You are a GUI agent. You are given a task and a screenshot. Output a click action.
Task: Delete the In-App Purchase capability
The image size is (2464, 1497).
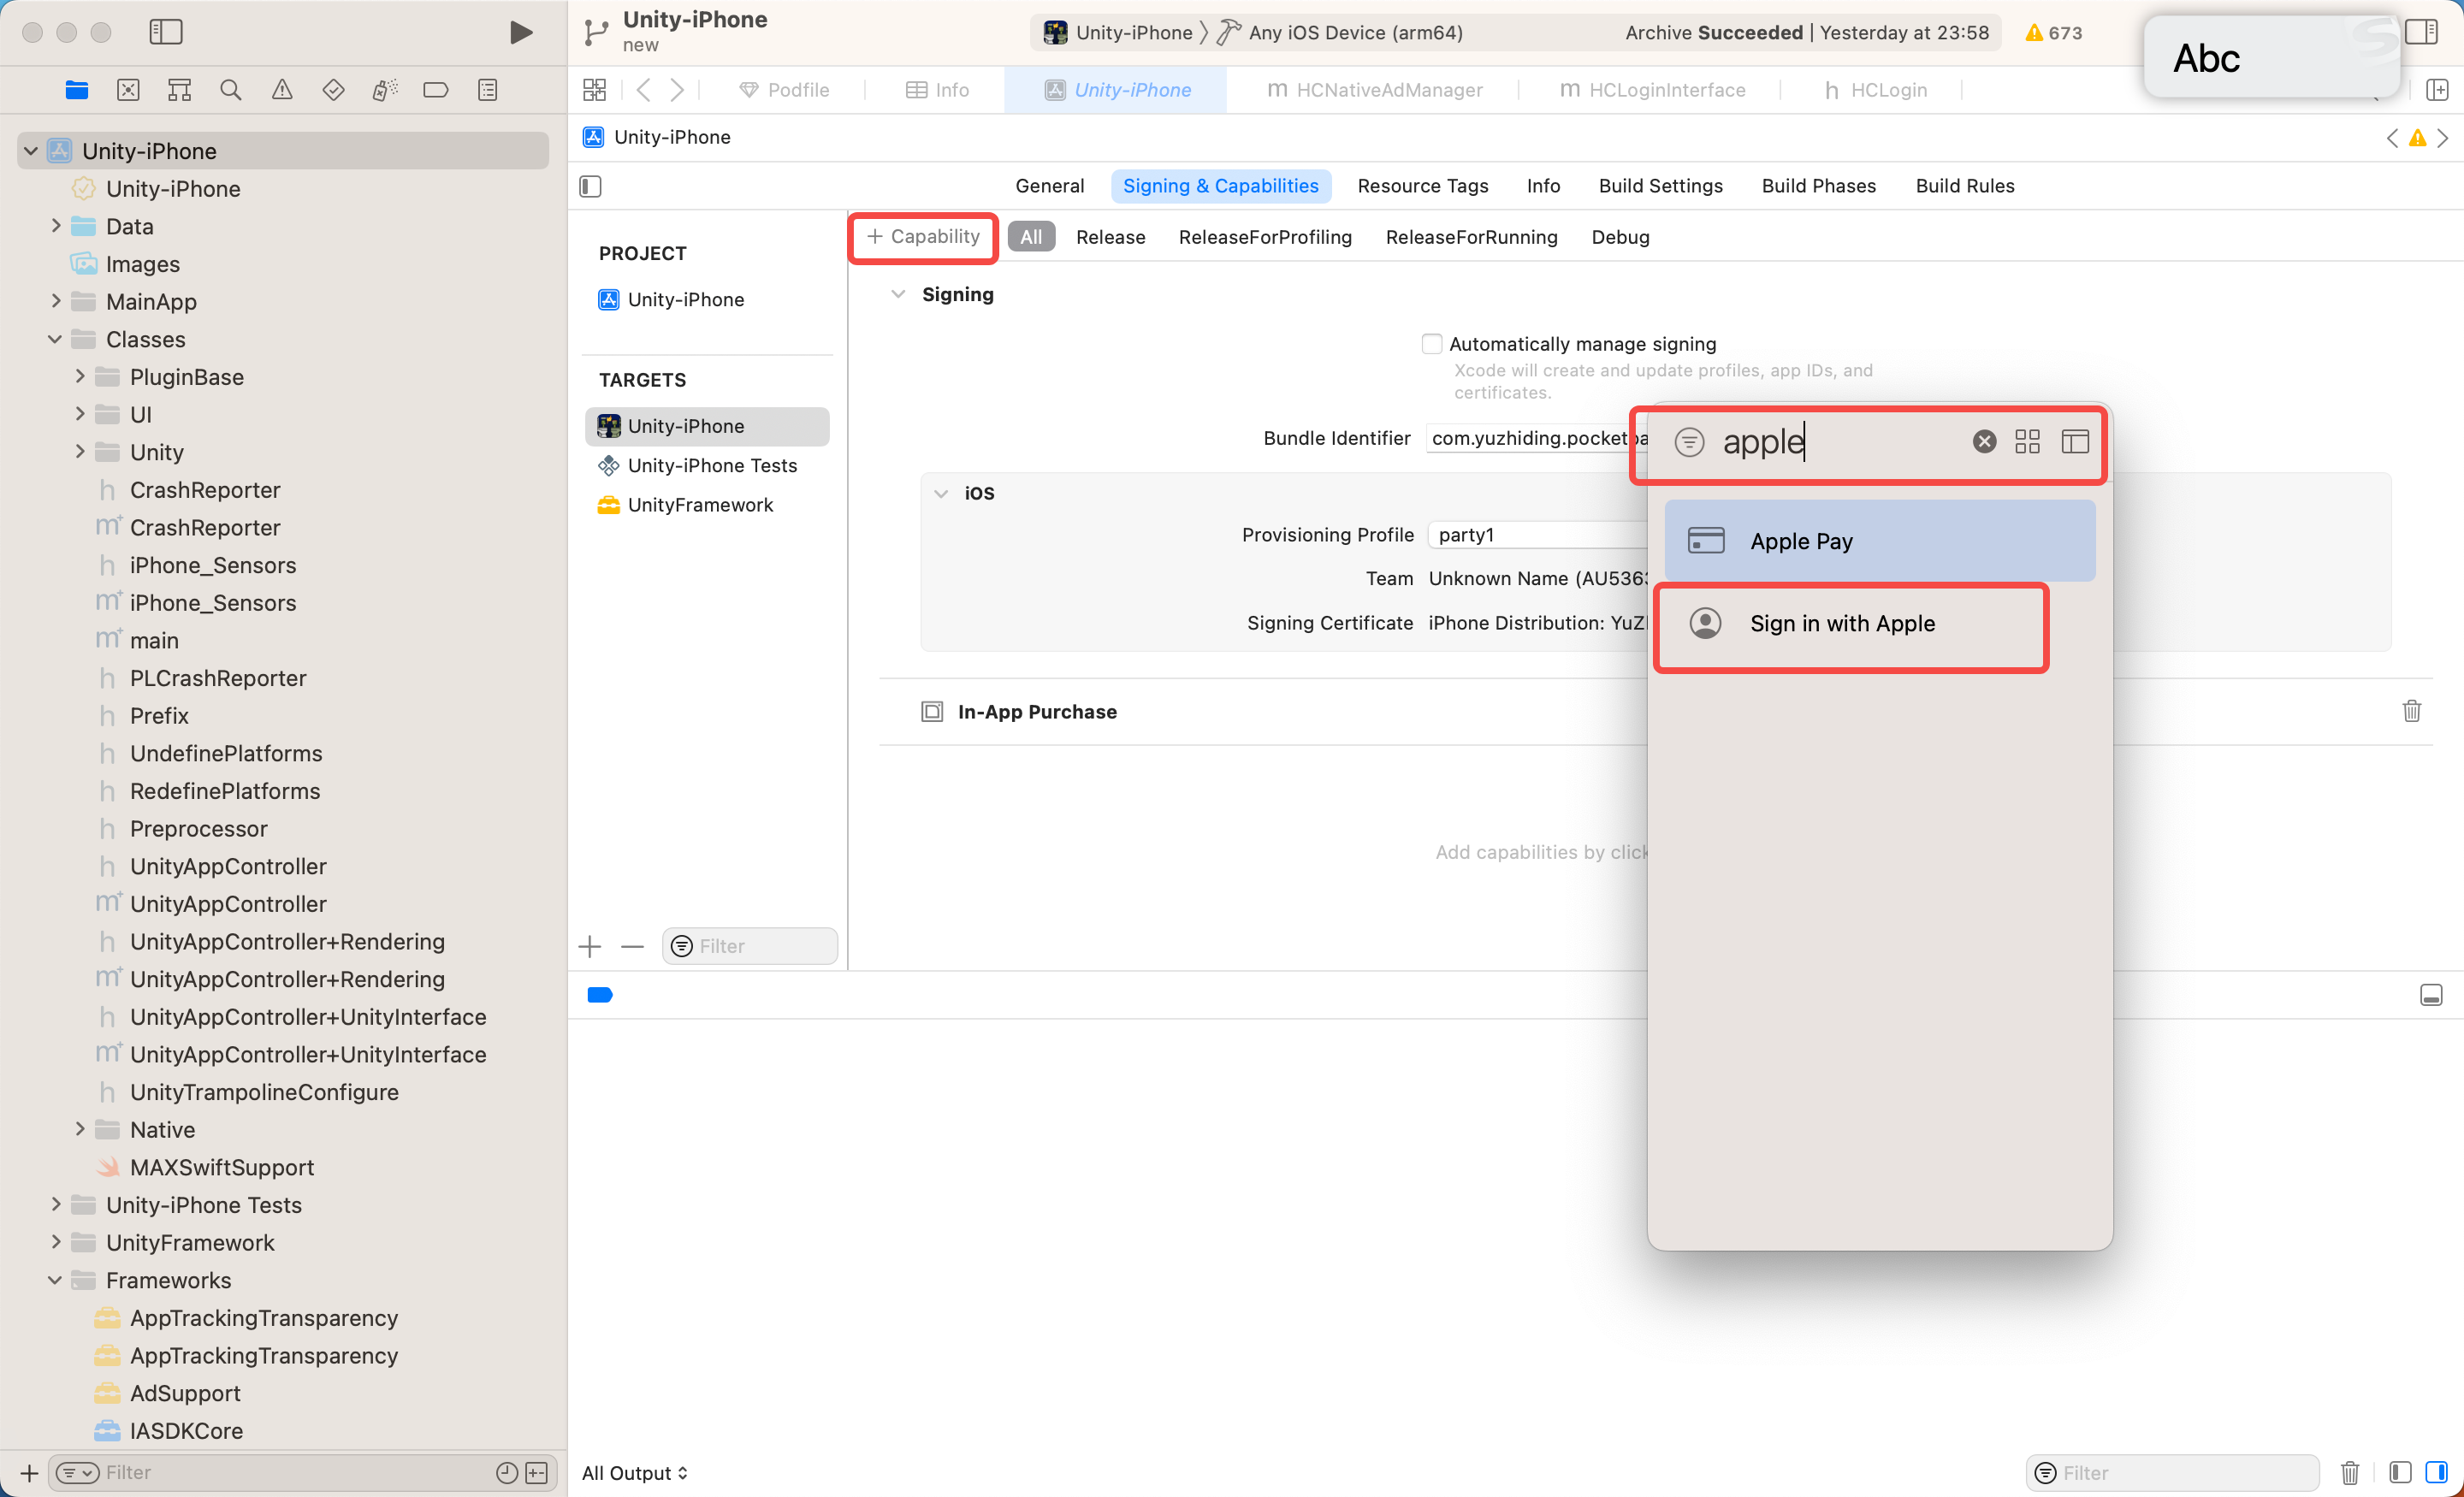2411,711
